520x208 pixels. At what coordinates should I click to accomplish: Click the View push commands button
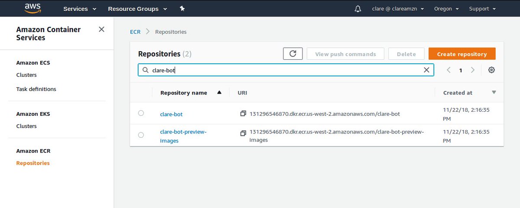click(x=345, y=54)
